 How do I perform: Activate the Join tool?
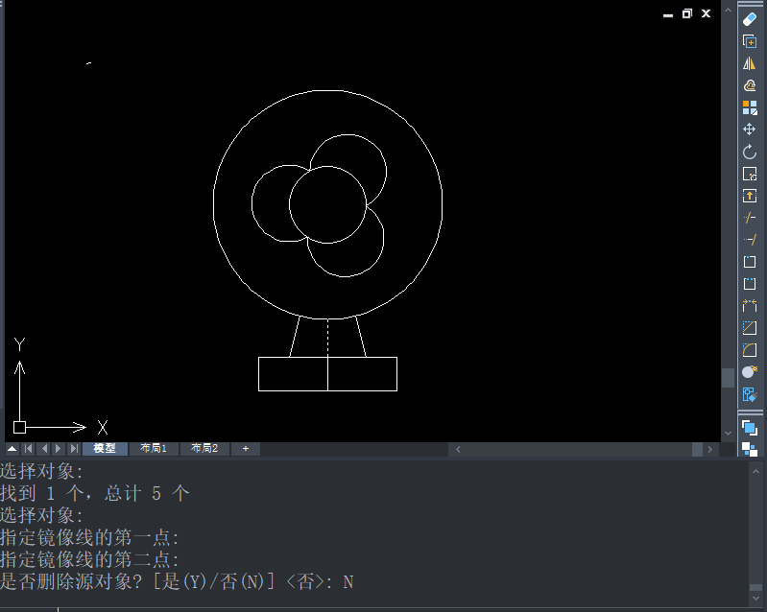(x=750, y=305)
